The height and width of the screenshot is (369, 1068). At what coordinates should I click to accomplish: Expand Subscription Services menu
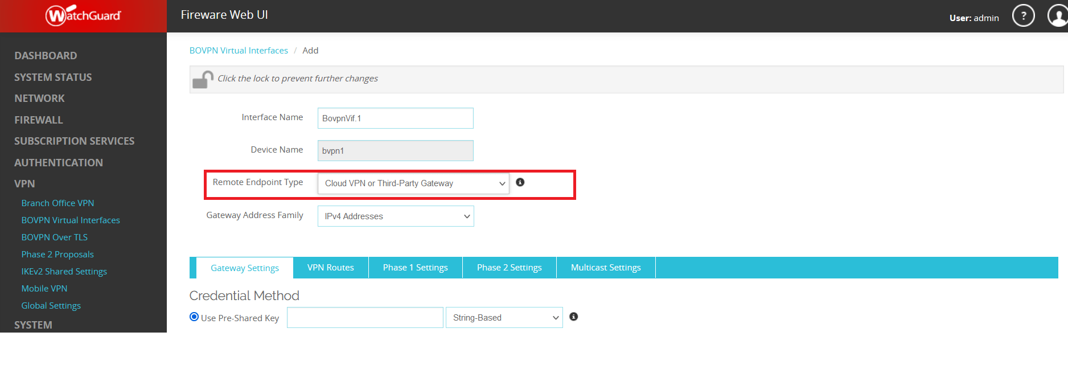coord(75,141)
